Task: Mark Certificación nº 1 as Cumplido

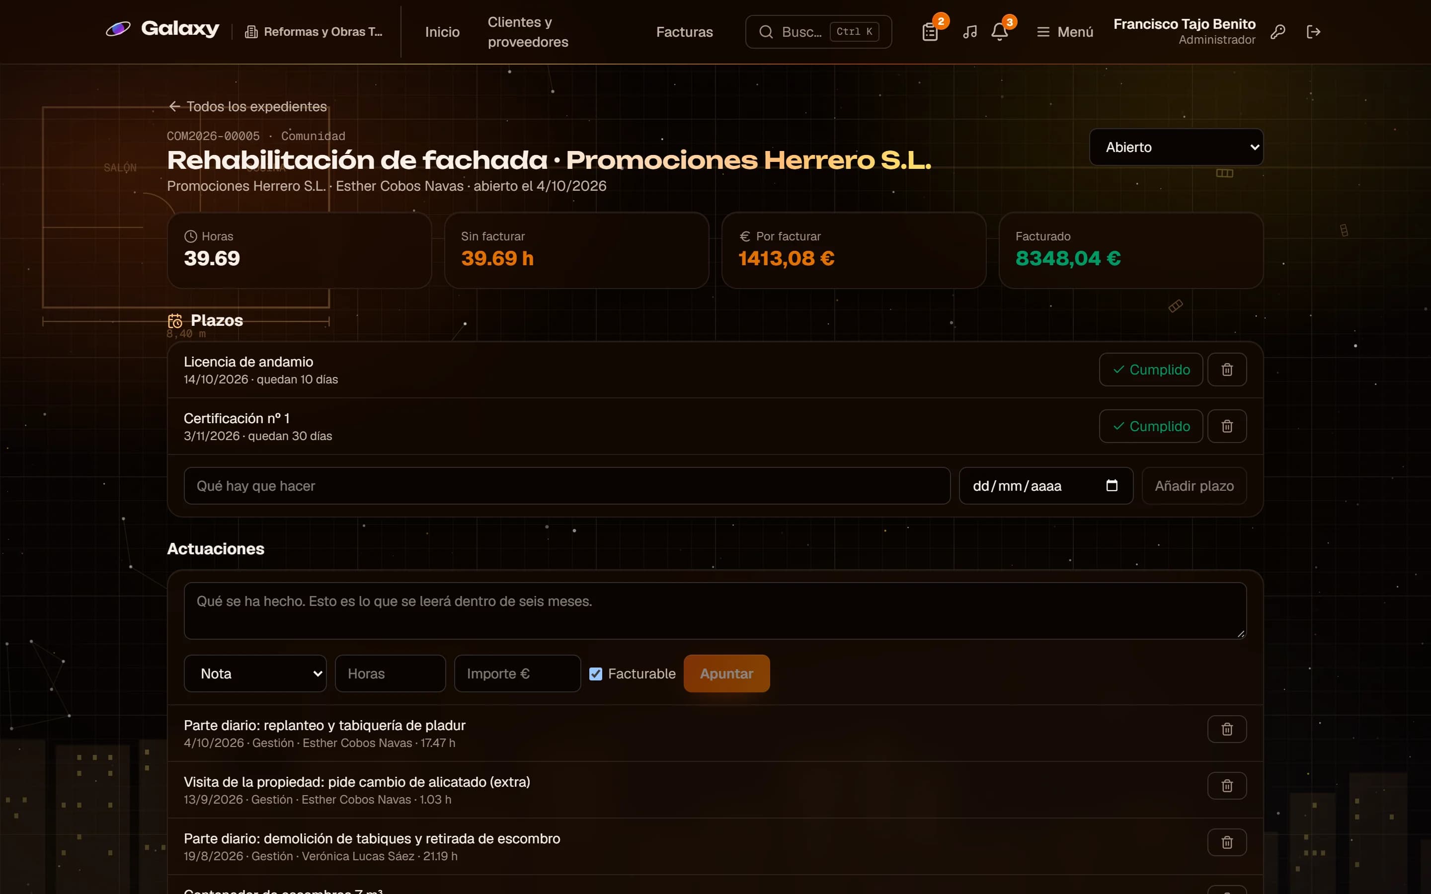Action: pyautogui.click(x=1151, y=426)
